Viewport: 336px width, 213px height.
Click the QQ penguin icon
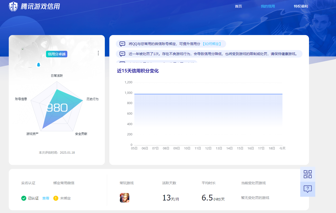pyautogui.click(x=39, y=65)
